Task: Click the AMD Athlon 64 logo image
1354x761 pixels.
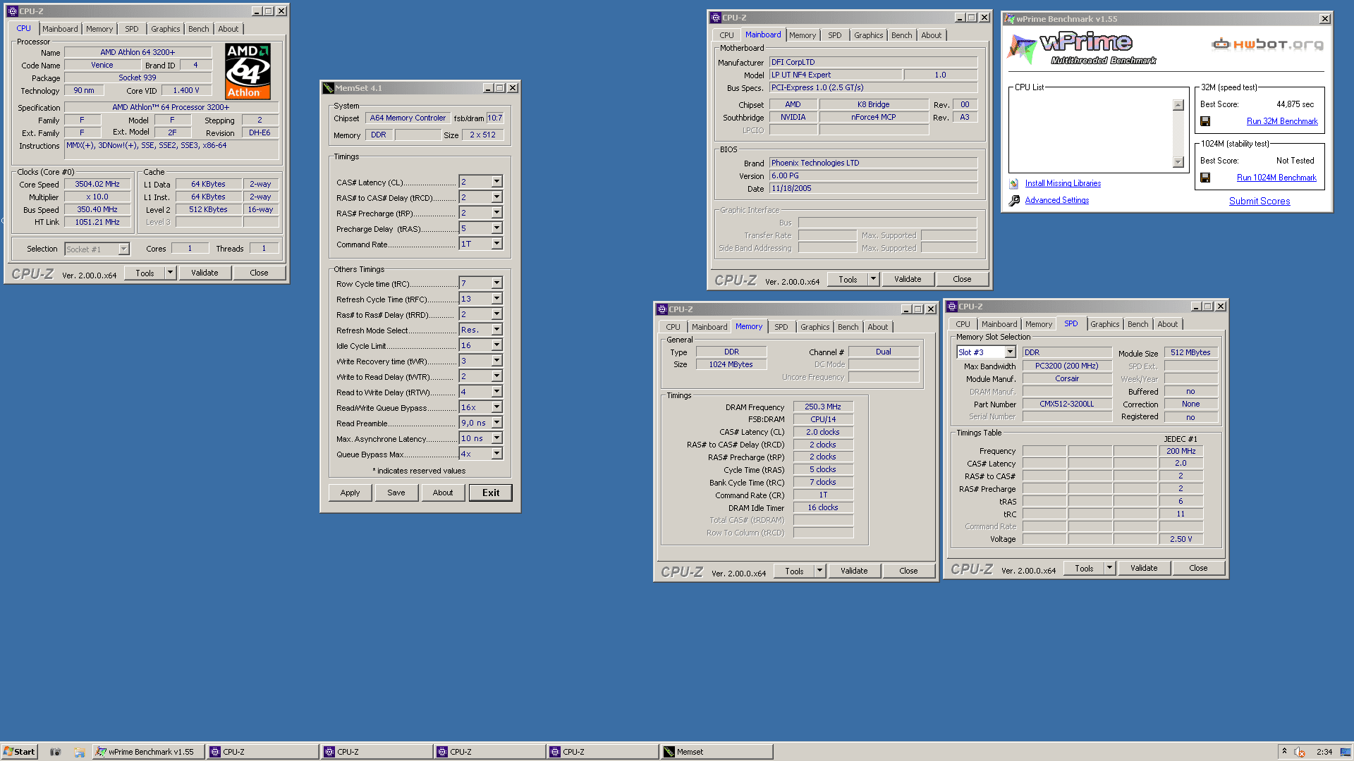Action: click(x=248, y=71)
